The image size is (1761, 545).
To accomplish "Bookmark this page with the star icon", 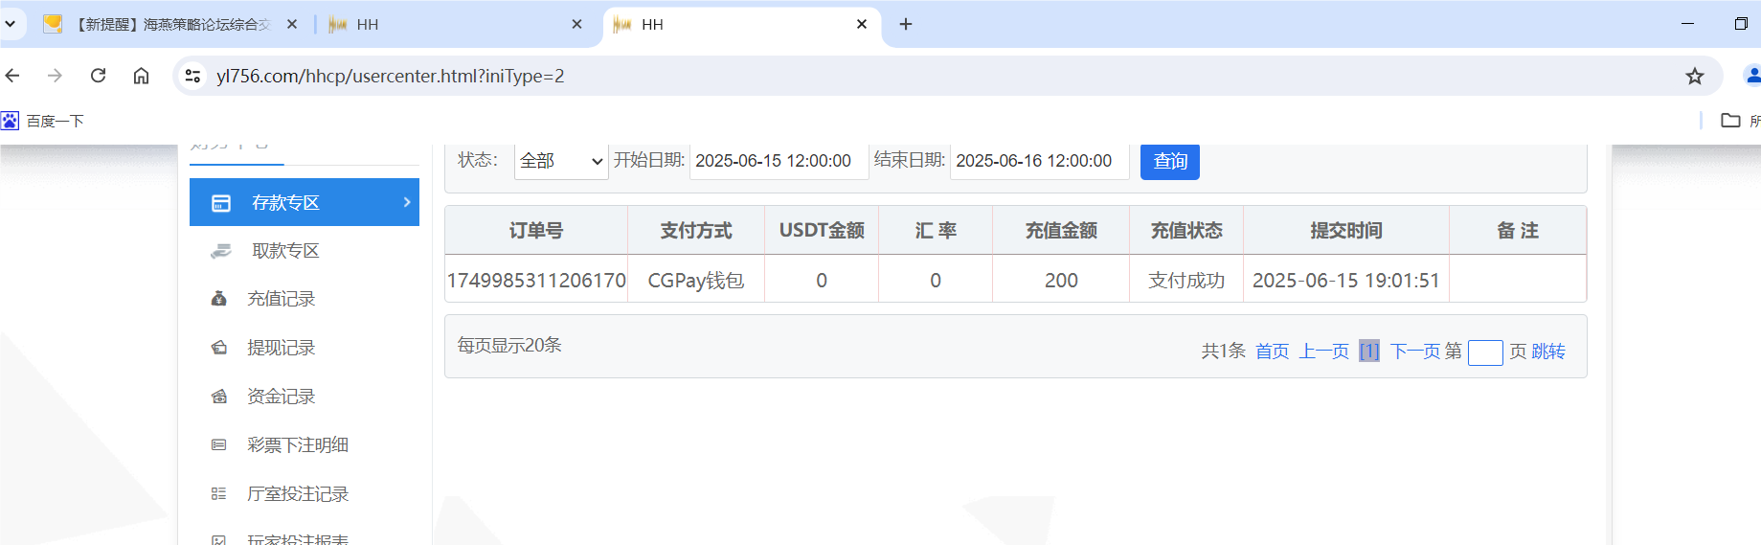I will 1695,76.
